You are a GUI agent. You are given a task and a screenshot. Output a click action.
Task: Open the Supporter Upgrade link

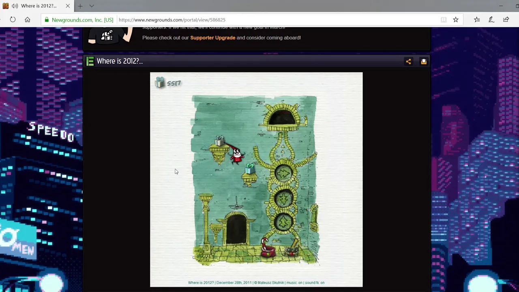pyautogui.click(x=212, y=37)
